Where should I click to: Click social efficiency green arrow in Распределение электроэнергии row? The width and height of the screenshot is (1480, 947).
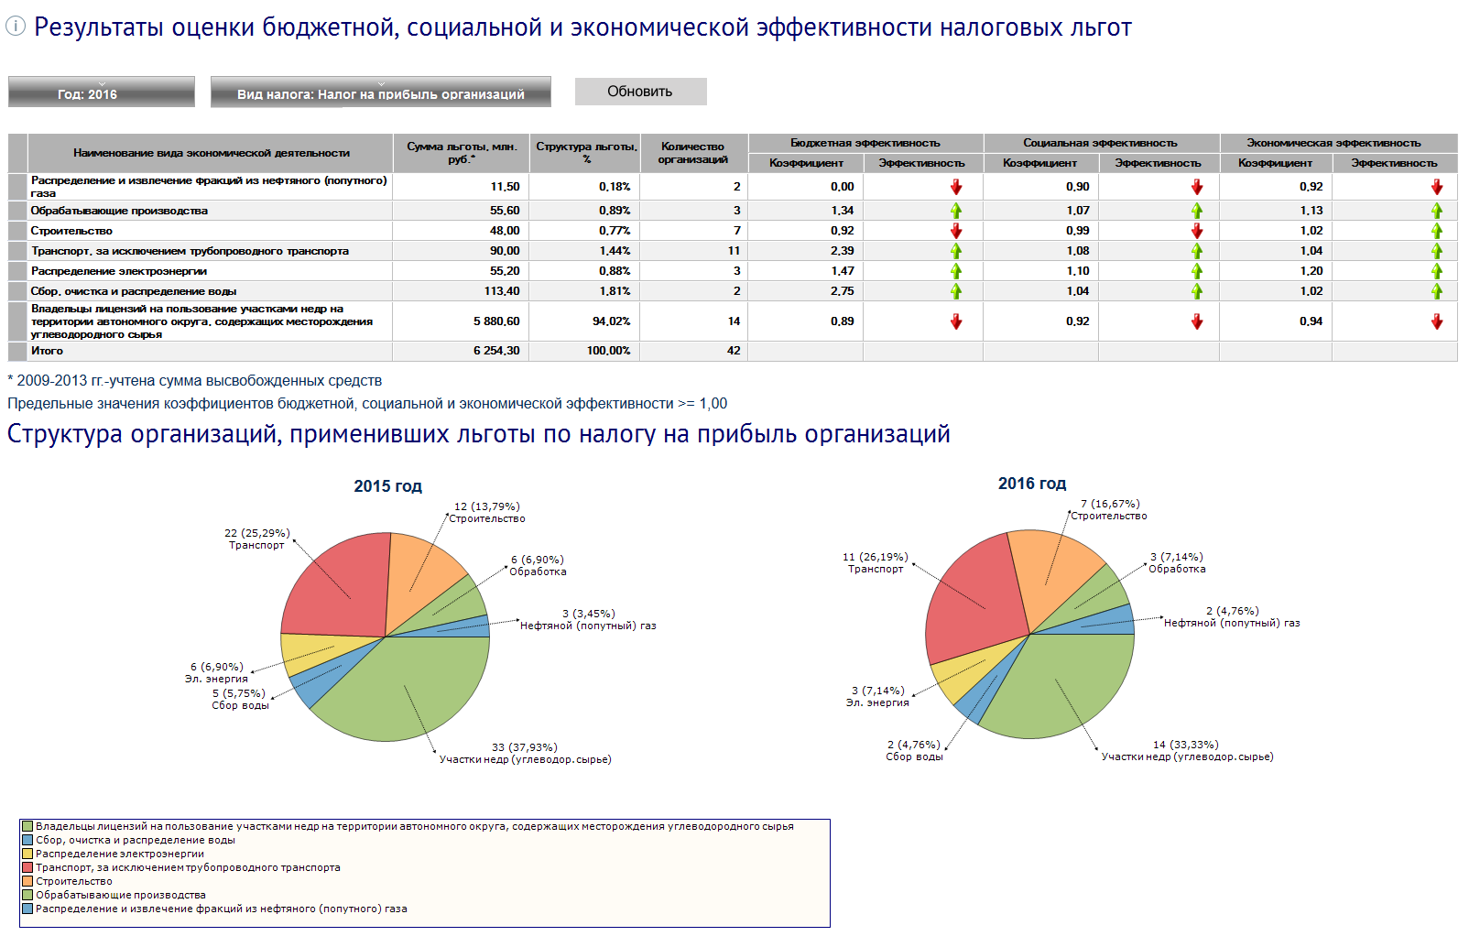point(1196,271)
